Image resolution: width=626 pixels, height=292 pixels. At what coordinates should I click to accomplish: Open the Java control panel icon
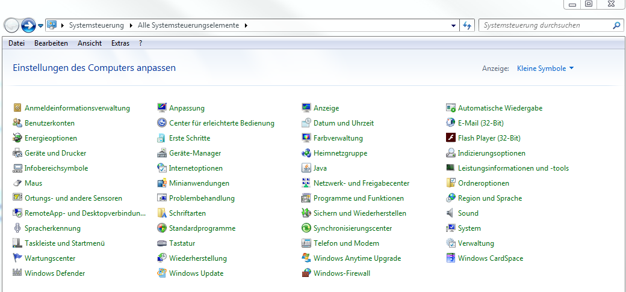pos(306,168)
